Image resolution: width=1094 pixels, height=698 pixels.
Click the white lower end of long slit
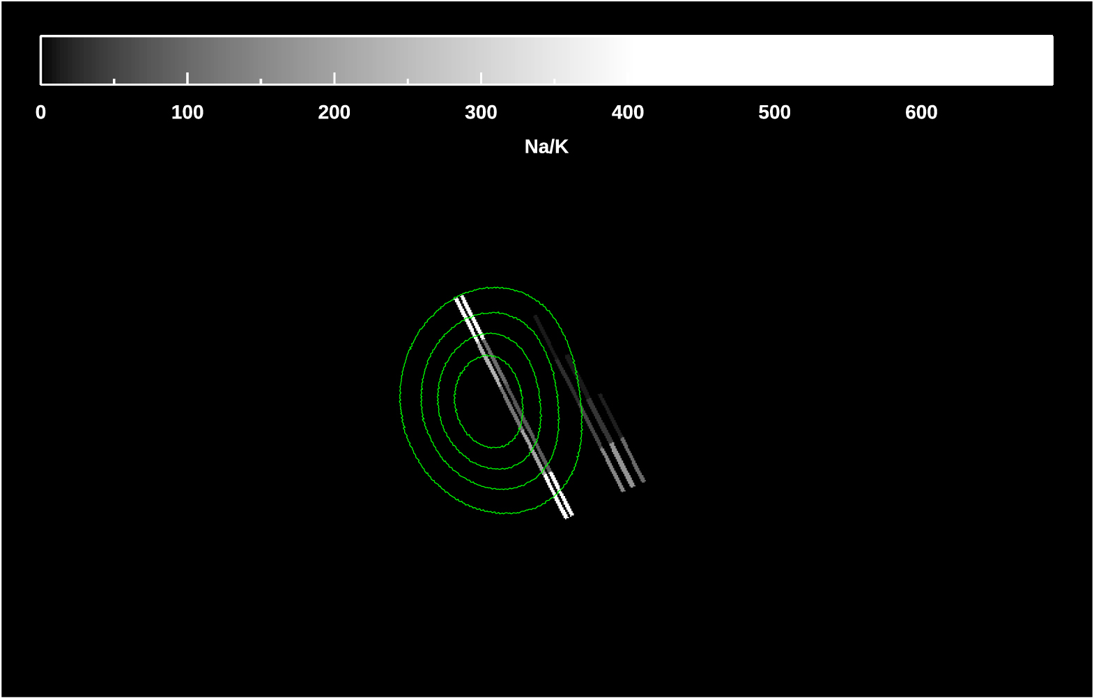563,504
